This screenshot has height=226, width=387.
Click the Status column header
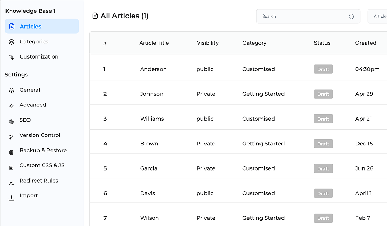(x=322, y=43)
